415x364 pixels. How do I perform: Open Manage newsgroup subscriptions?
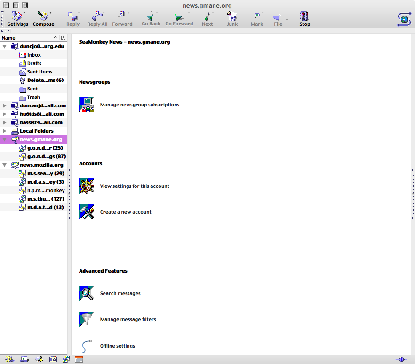139,105
